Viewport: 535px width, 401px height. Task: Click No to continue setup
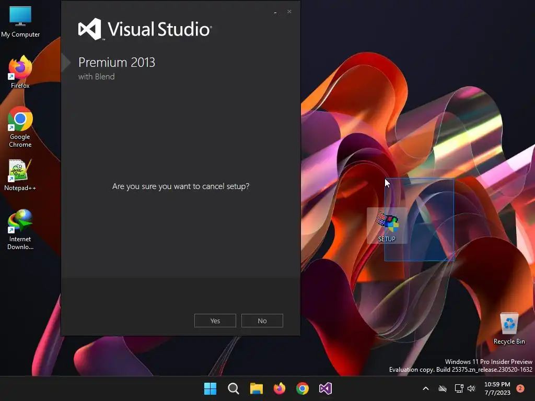point(262,321)
